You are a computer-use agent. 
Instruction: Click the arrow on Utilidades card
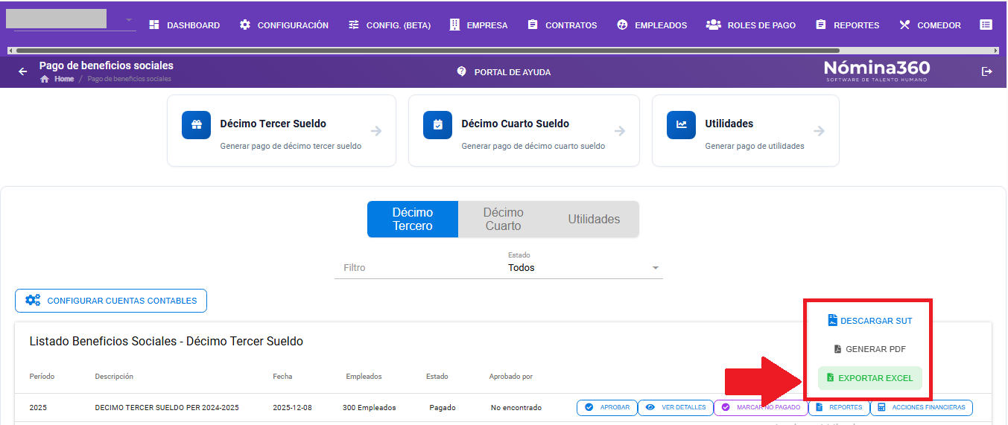[819, 131]
